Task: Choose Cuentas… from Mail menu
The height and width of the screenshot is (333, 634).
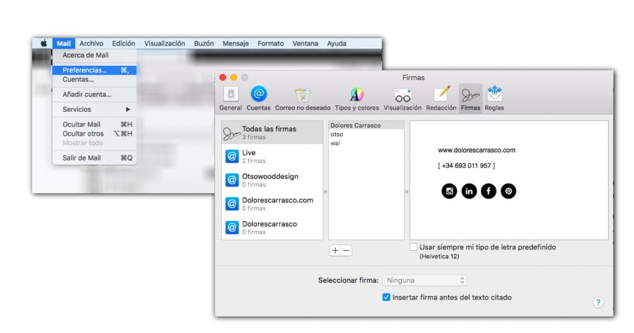Action: point(94,80)
